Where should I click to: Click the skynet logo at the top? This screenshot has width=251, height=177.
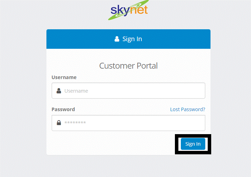128,10
